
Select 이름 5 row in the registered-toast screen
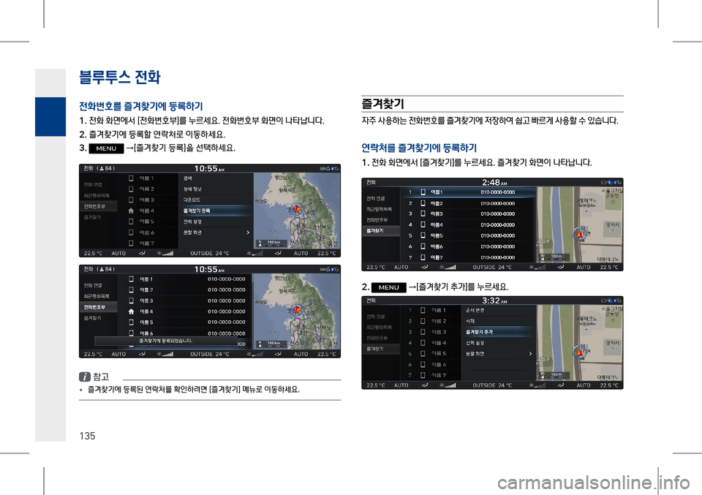click(185, 322)
